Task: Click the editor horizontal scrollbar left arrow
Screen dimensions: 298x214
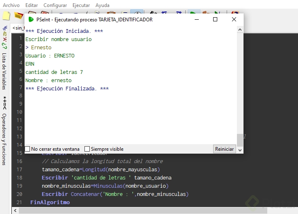Action: tap(15, 211)
